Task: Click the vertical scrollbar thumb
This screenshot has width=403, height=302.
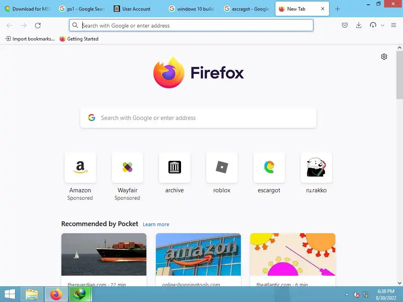Action: pyautogui.click(x=399, y=75)
